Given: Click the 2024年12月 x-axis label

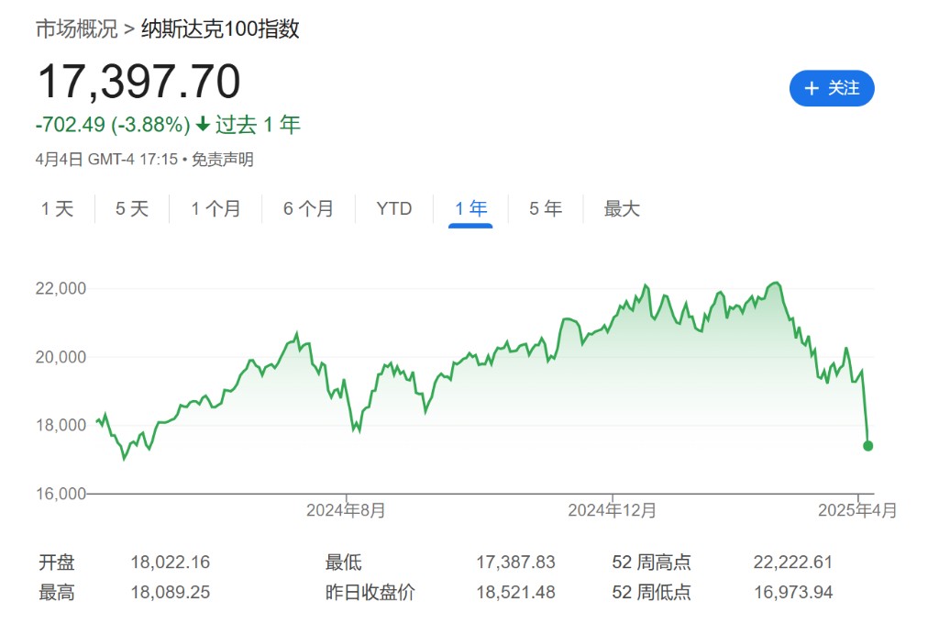Looking at the screenshot, I should [x=612, y=510].
